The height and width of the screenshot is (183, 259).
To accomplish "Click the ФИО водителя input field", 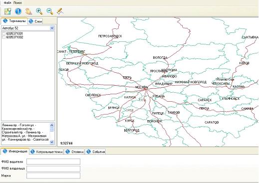I will pyautogui.click(x=53, y=162).
